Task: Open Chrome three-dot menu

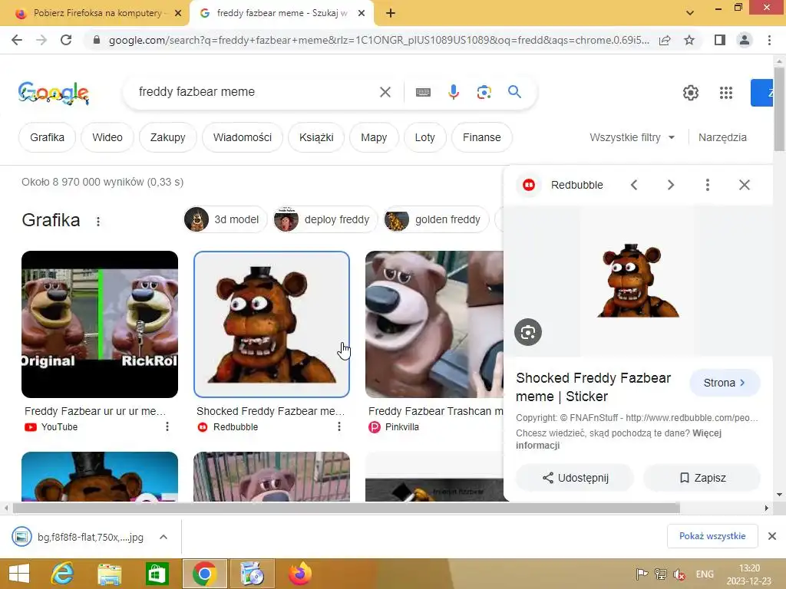Action: point(769,40)
